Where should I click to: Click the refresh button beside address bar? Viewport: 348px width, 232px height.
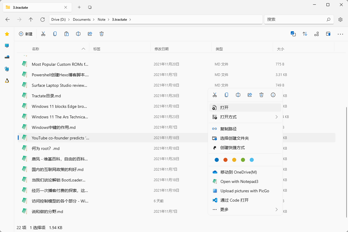coord(43,20)
